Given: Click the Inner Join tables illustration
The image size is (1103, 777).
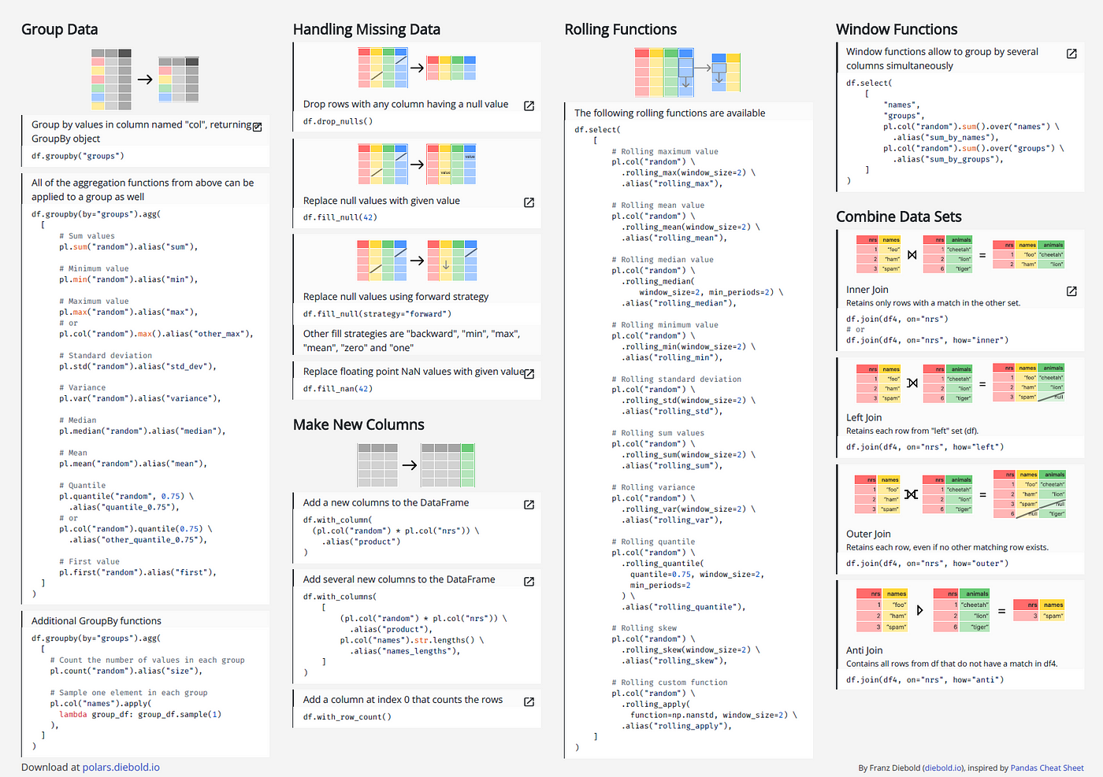Looking at the screenshot, I should point(960,254).
